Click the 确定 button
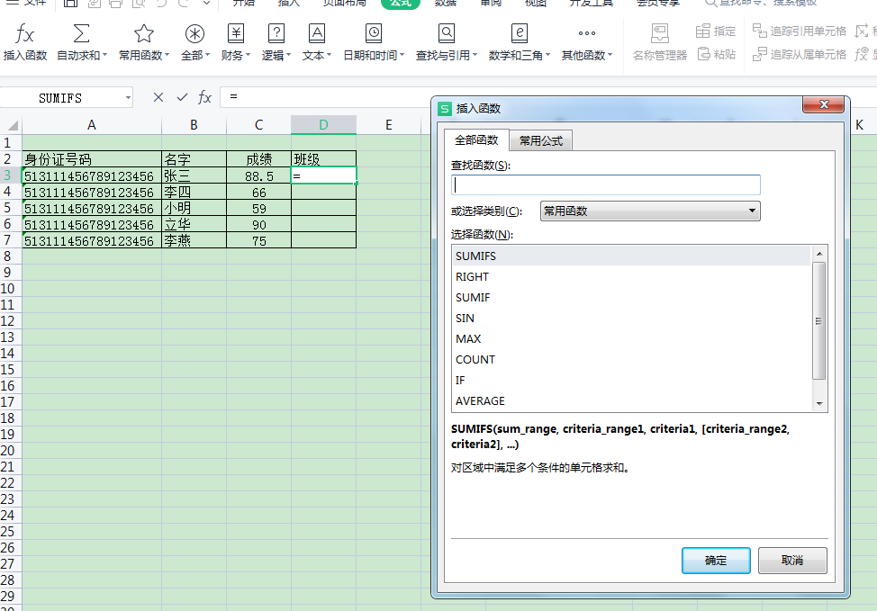Viewport: 877px width, 611px height. pyautogui.click(x=716, y=560)
